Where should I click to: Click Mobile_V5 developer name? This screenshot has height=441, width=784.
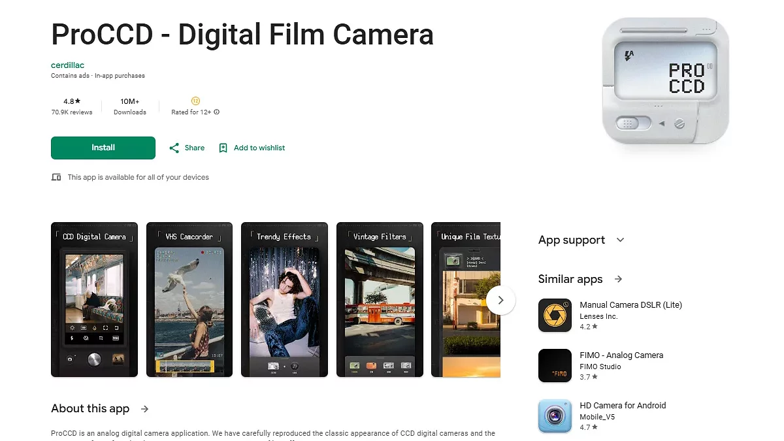pyautogui.click(x=597, y=417)
